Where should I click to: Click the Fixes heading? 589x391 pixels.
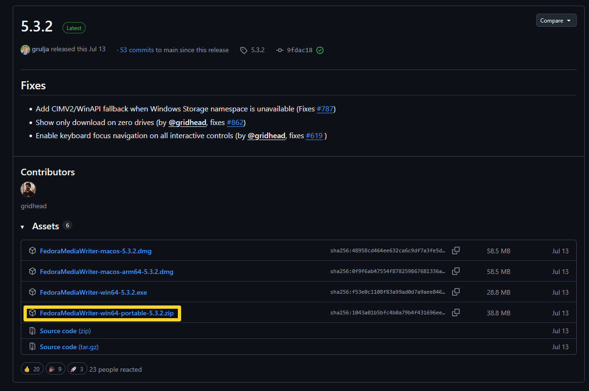[x=33, y=86]
